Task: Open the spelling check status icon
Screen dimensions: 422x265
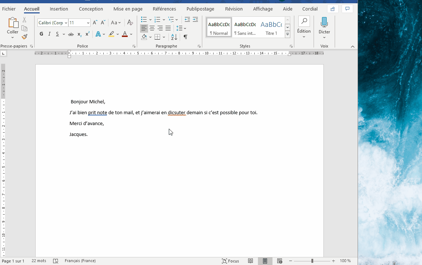Action: (x=56, y=261)
